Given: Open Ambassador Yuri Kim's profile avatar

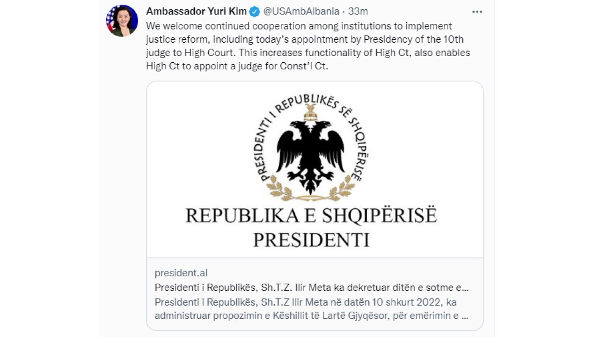Looking at the screenshot, I should pyautogui.click(x=122, y=21).
